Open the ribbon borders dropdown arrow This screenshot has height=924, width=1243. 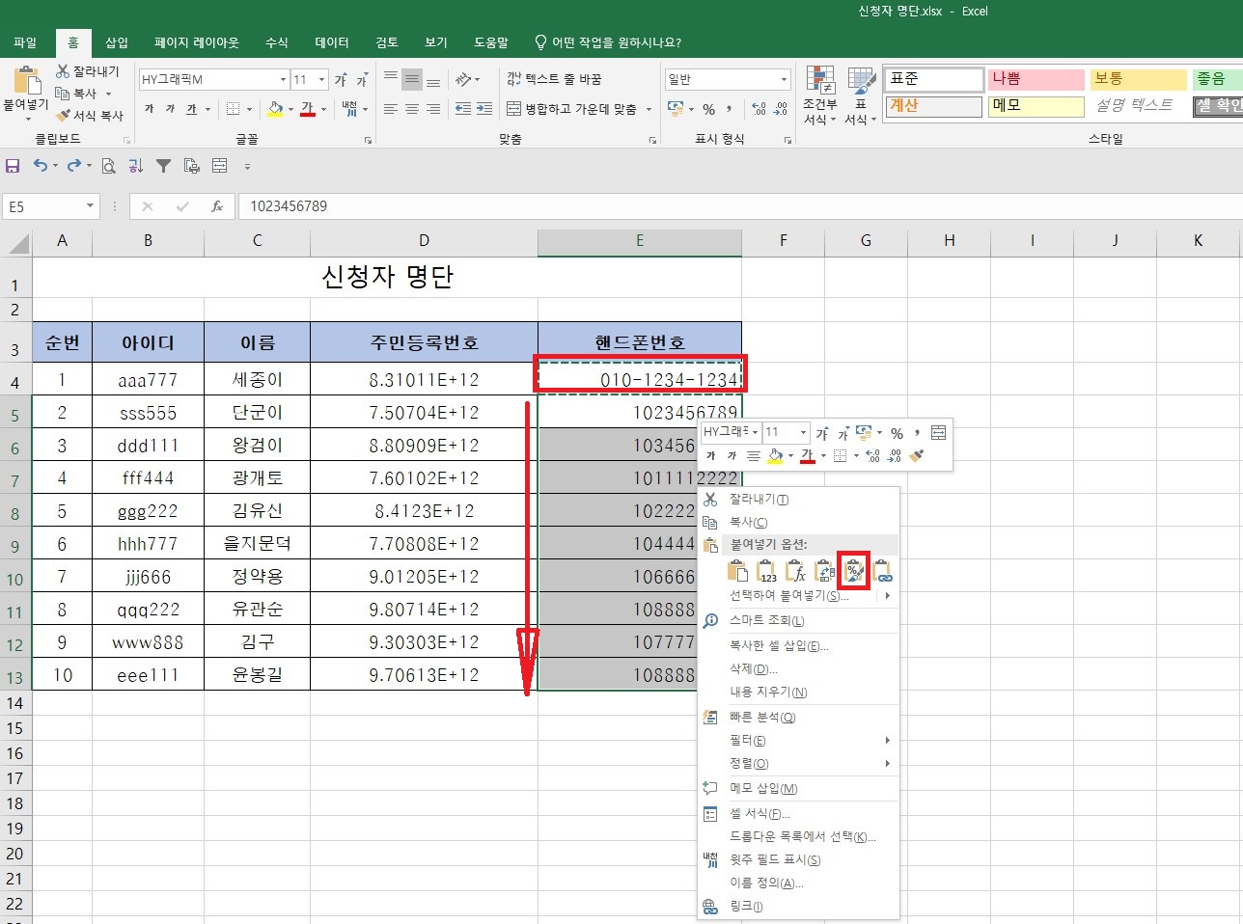tap(249, 109)
